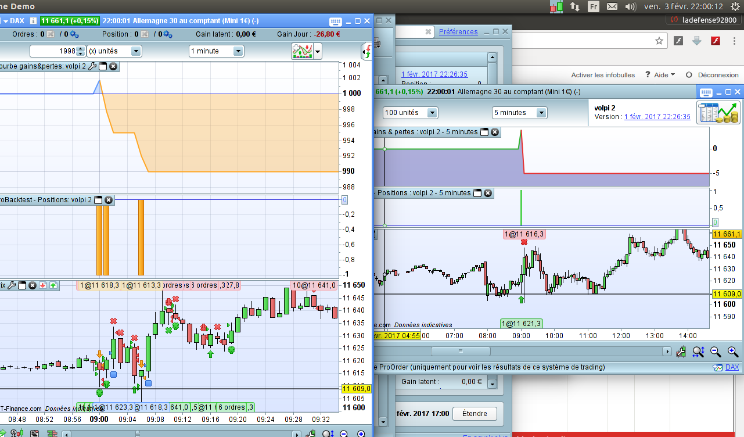
Task: Click the 1-minute chart horizontal scrollbar
Action: pyautogui.click(x=182, y=434)
